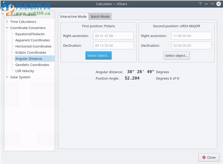Minimize the Calculator window with down chevron

click(206, 4)
